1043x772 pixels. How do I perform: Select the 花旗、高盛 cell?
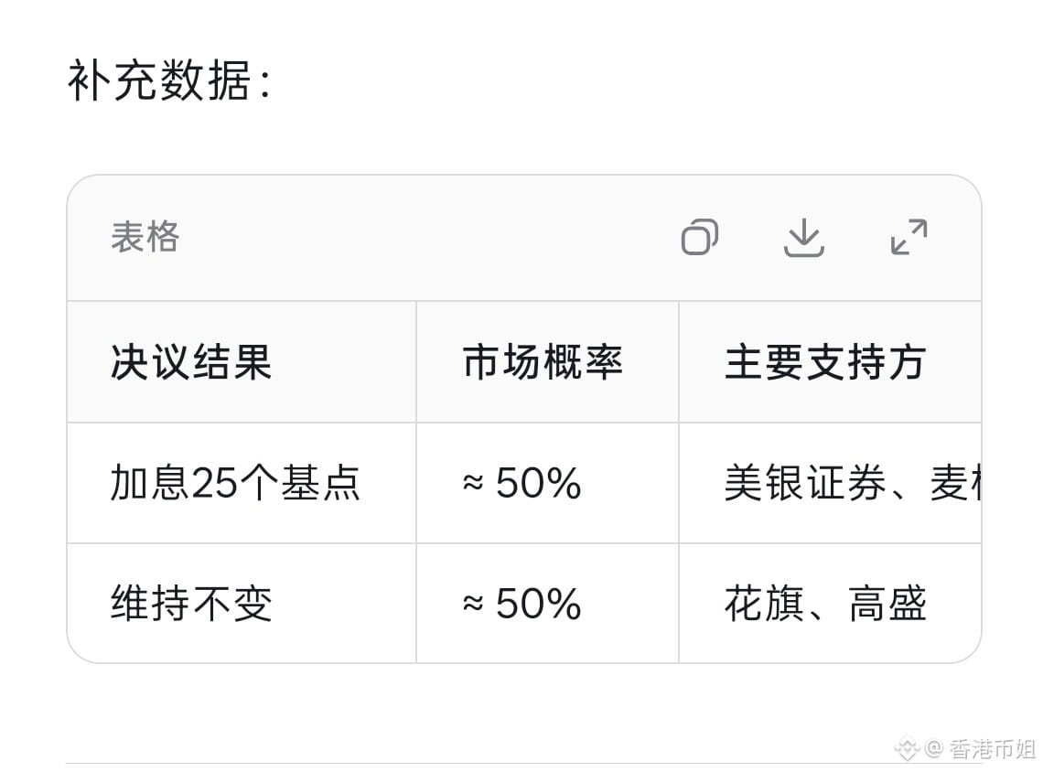tap(825, 603)
